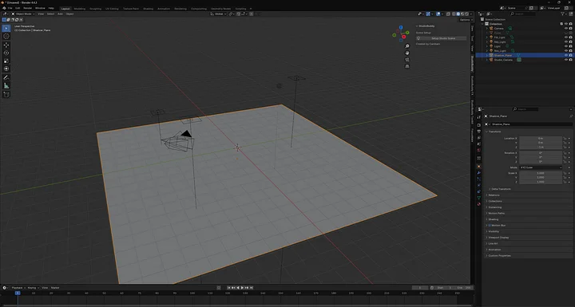
Task: Open the Modifiers wrench properties tab
Action: click(478, 173)
